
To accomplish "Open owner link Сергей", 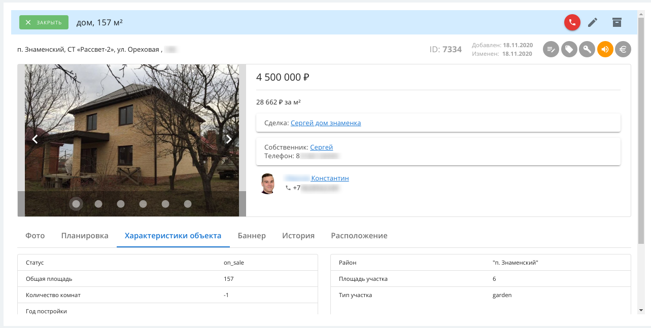I will click(x=321, y=147).
